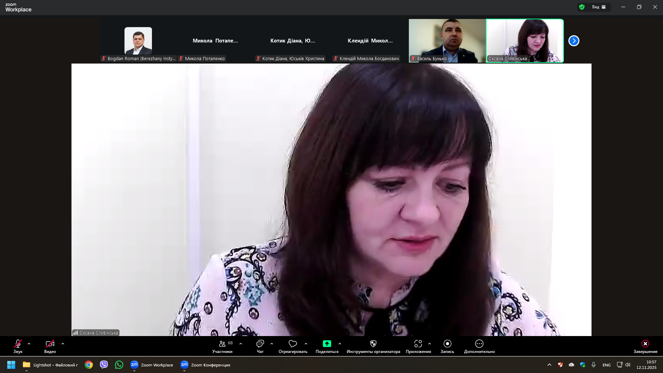Screen dimensions: 663x373
Task: Show next participants with blue arrow
Action: pyautogui.click(x=574, y=41)
